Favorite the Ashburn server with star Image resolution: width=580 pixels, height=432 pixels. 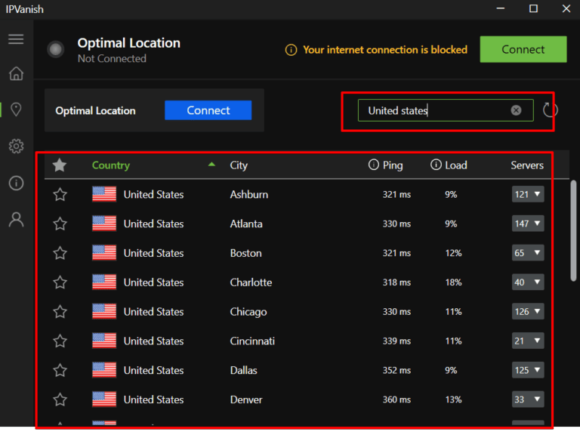pos(60,195)
